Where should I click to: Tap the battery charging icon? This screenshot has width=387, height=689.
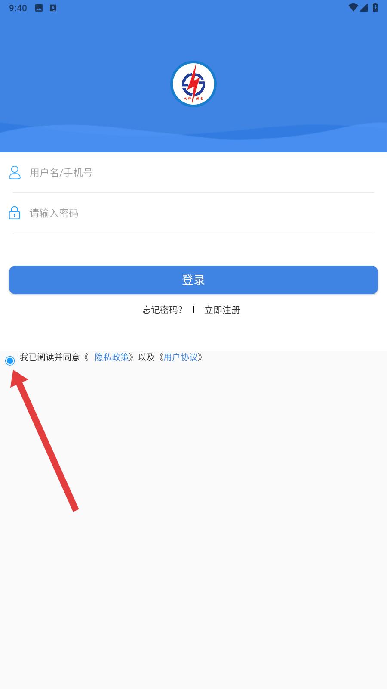[x=375, y=8]
